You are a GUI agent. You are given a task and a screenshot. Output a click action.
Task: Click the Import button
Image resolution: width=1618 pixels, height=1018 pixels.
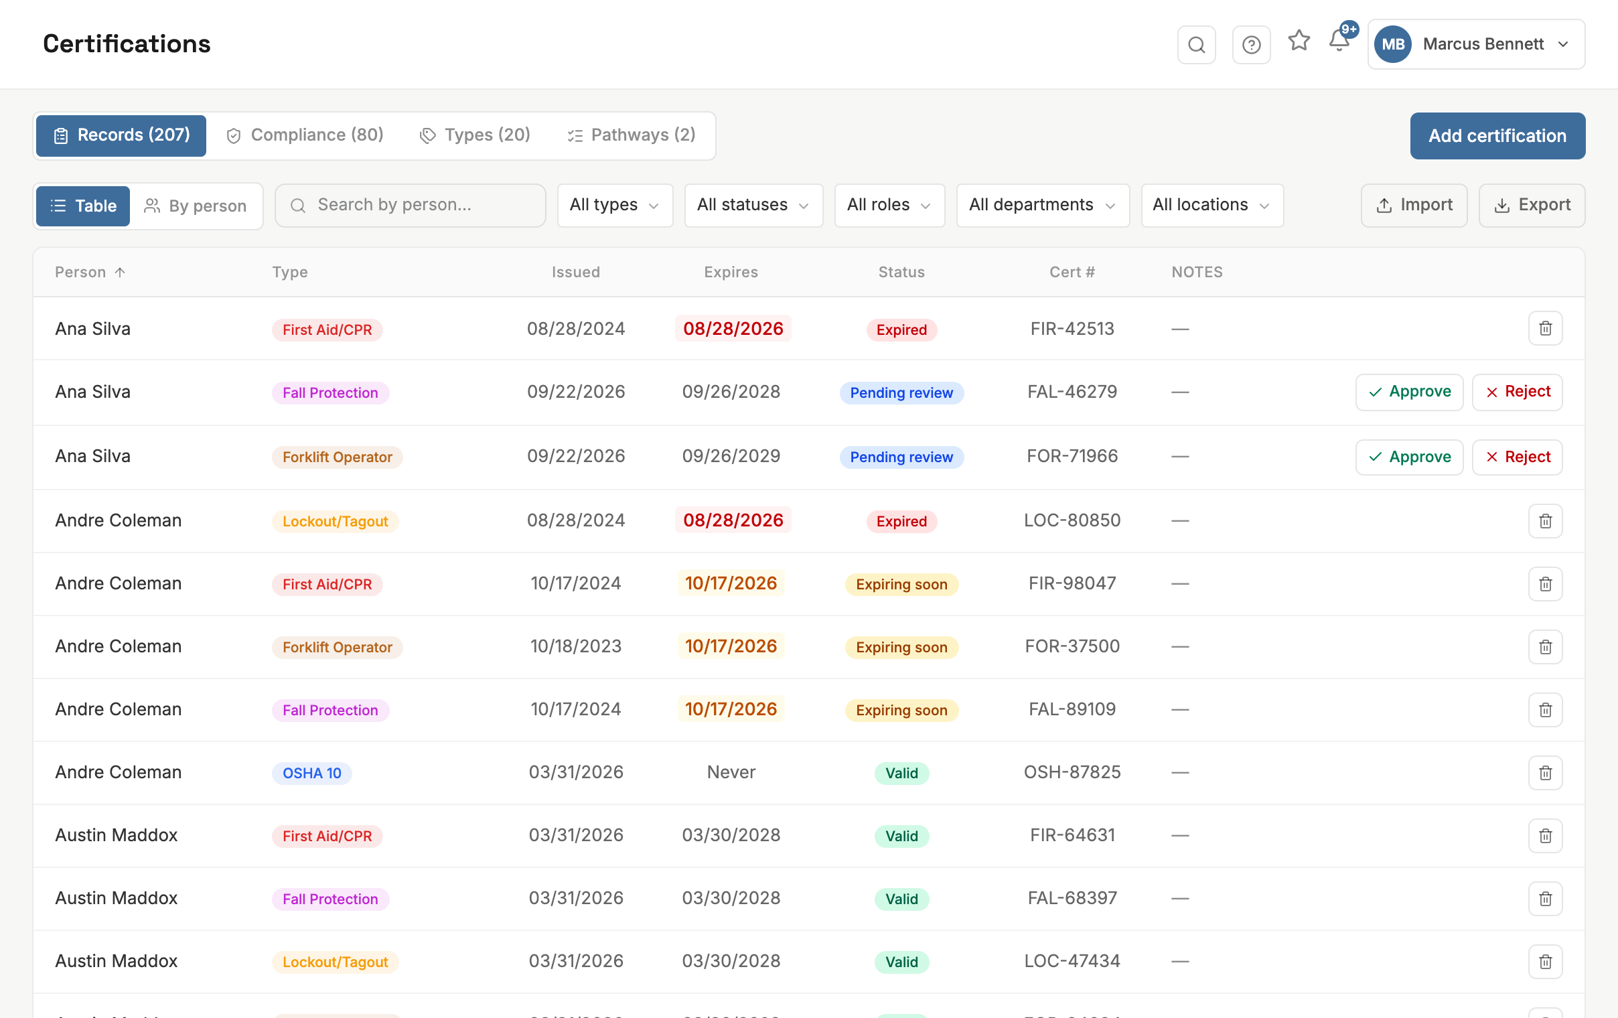1413,205
